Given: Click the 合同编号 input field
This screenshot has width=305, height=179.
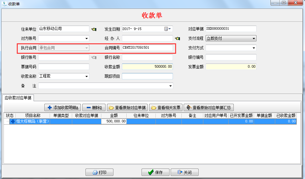Looking at the screenshot, I should coord(147,48).
